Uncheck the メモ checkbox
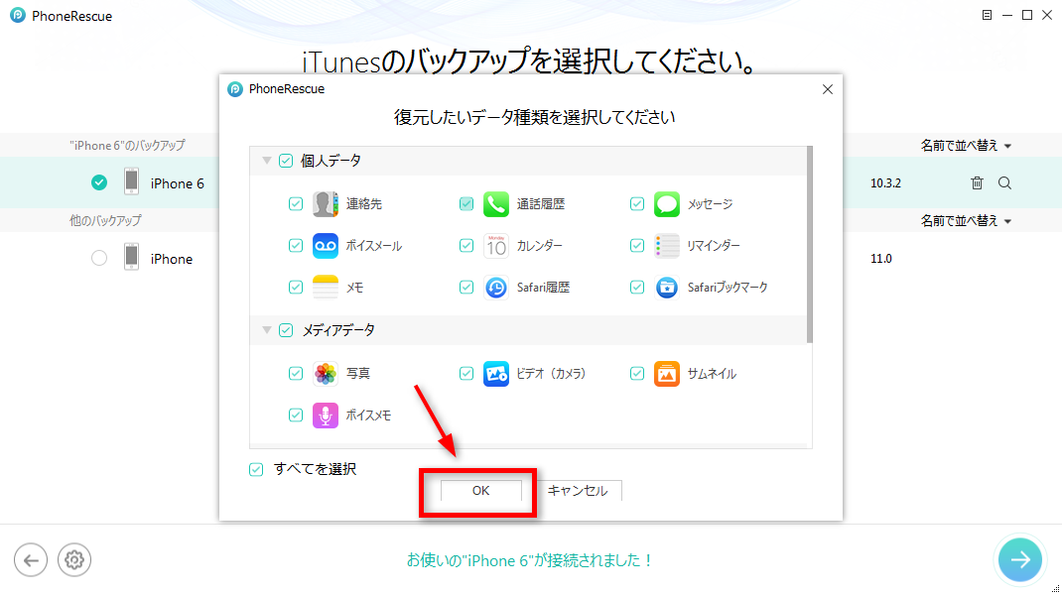 [296, 288]
